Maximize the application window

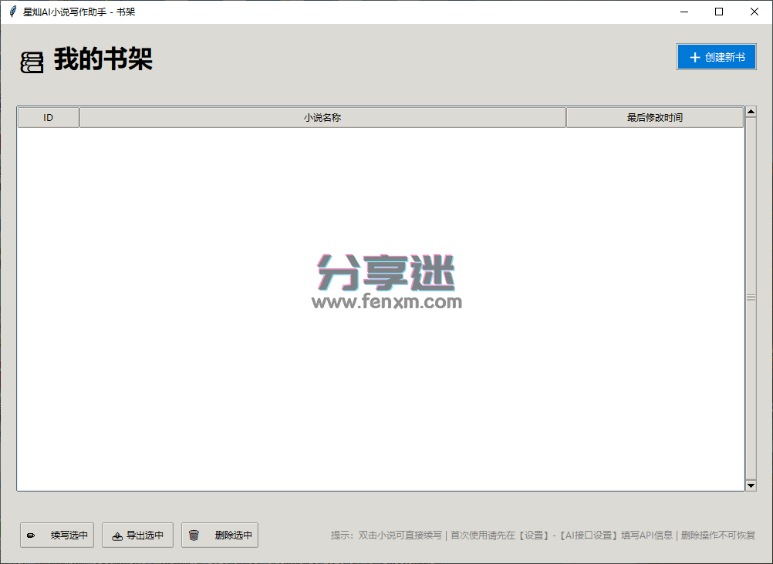coord(719,12)
